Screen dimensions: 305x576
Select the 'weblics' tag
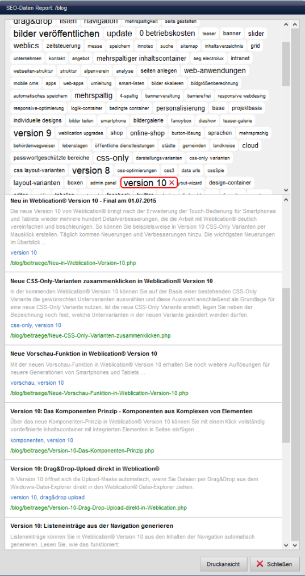click(x=26, y=46)
